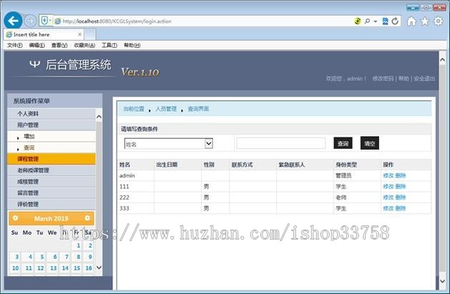
Task: Open the 查看(V) menu
Action: [59, 45]
